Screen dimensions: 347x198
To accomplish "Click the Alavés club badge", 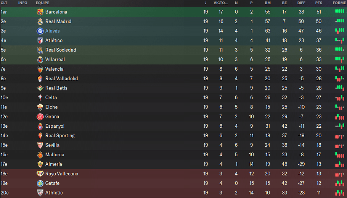I will pyautogui.click(x=40, y=31).
